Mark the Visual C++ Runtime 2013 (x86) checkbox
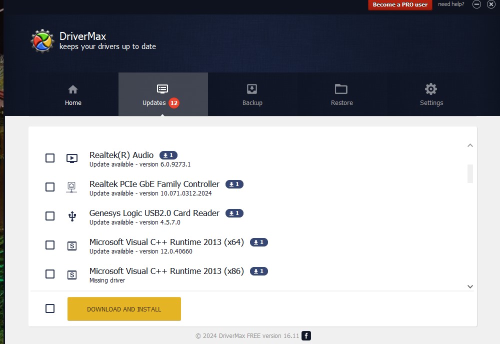 click(50, 274)
